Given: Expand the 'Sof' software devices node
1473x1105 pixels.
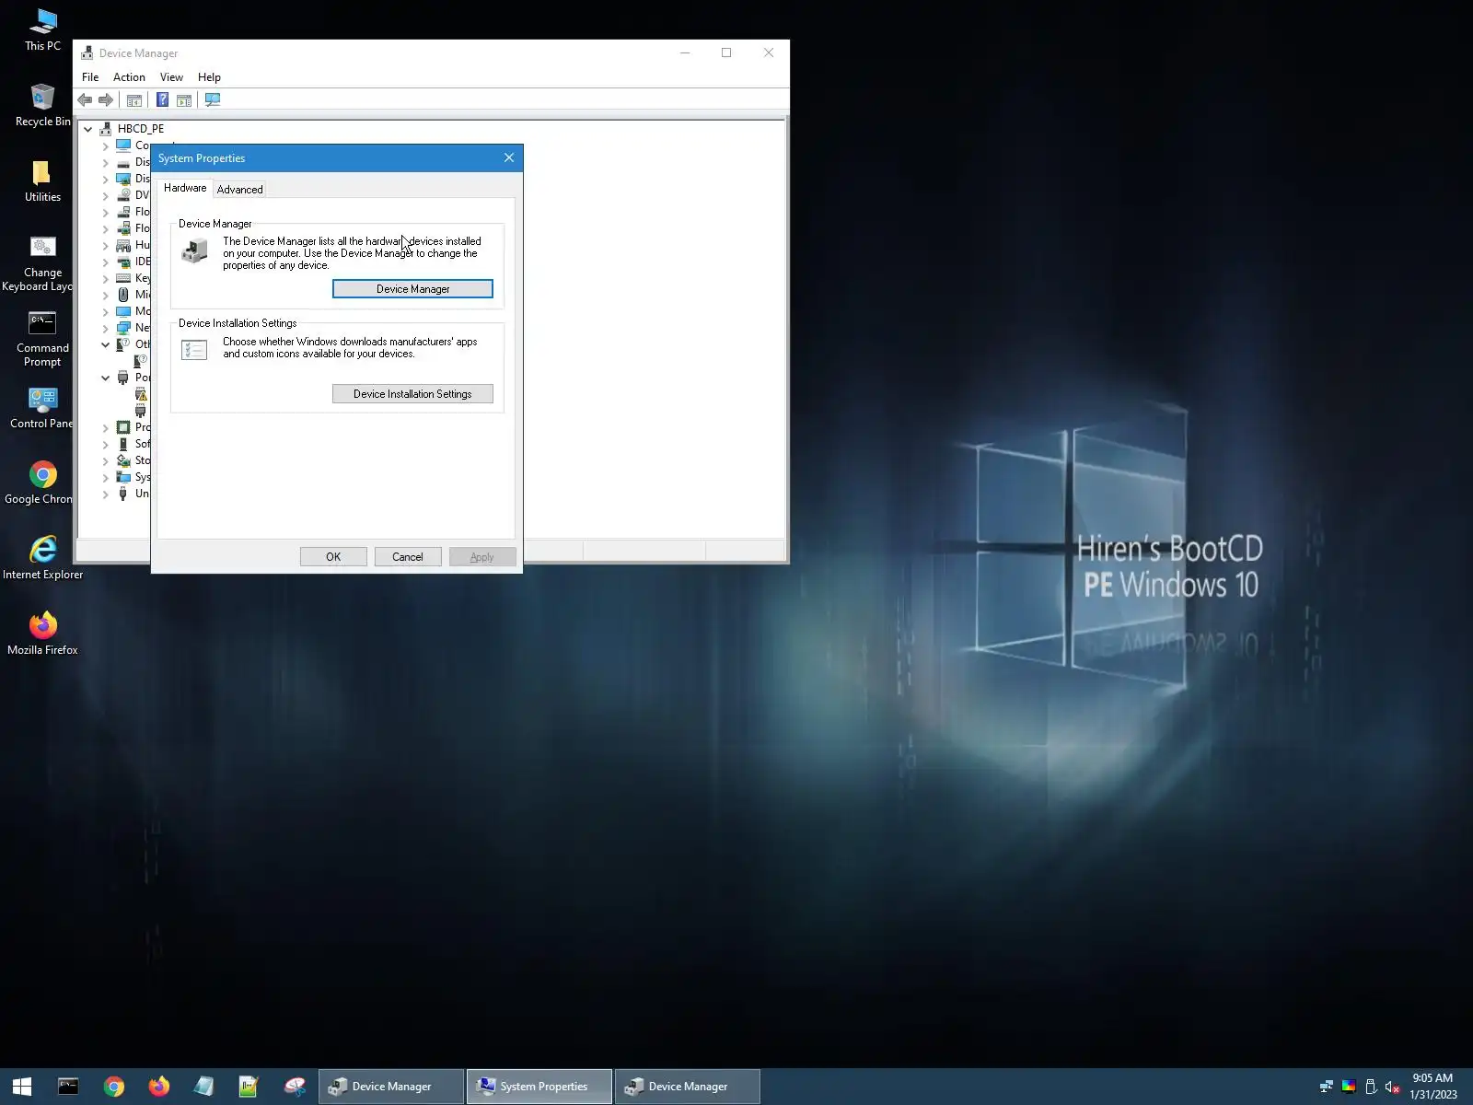Looking at the screenshot, I should pos(105,444).
